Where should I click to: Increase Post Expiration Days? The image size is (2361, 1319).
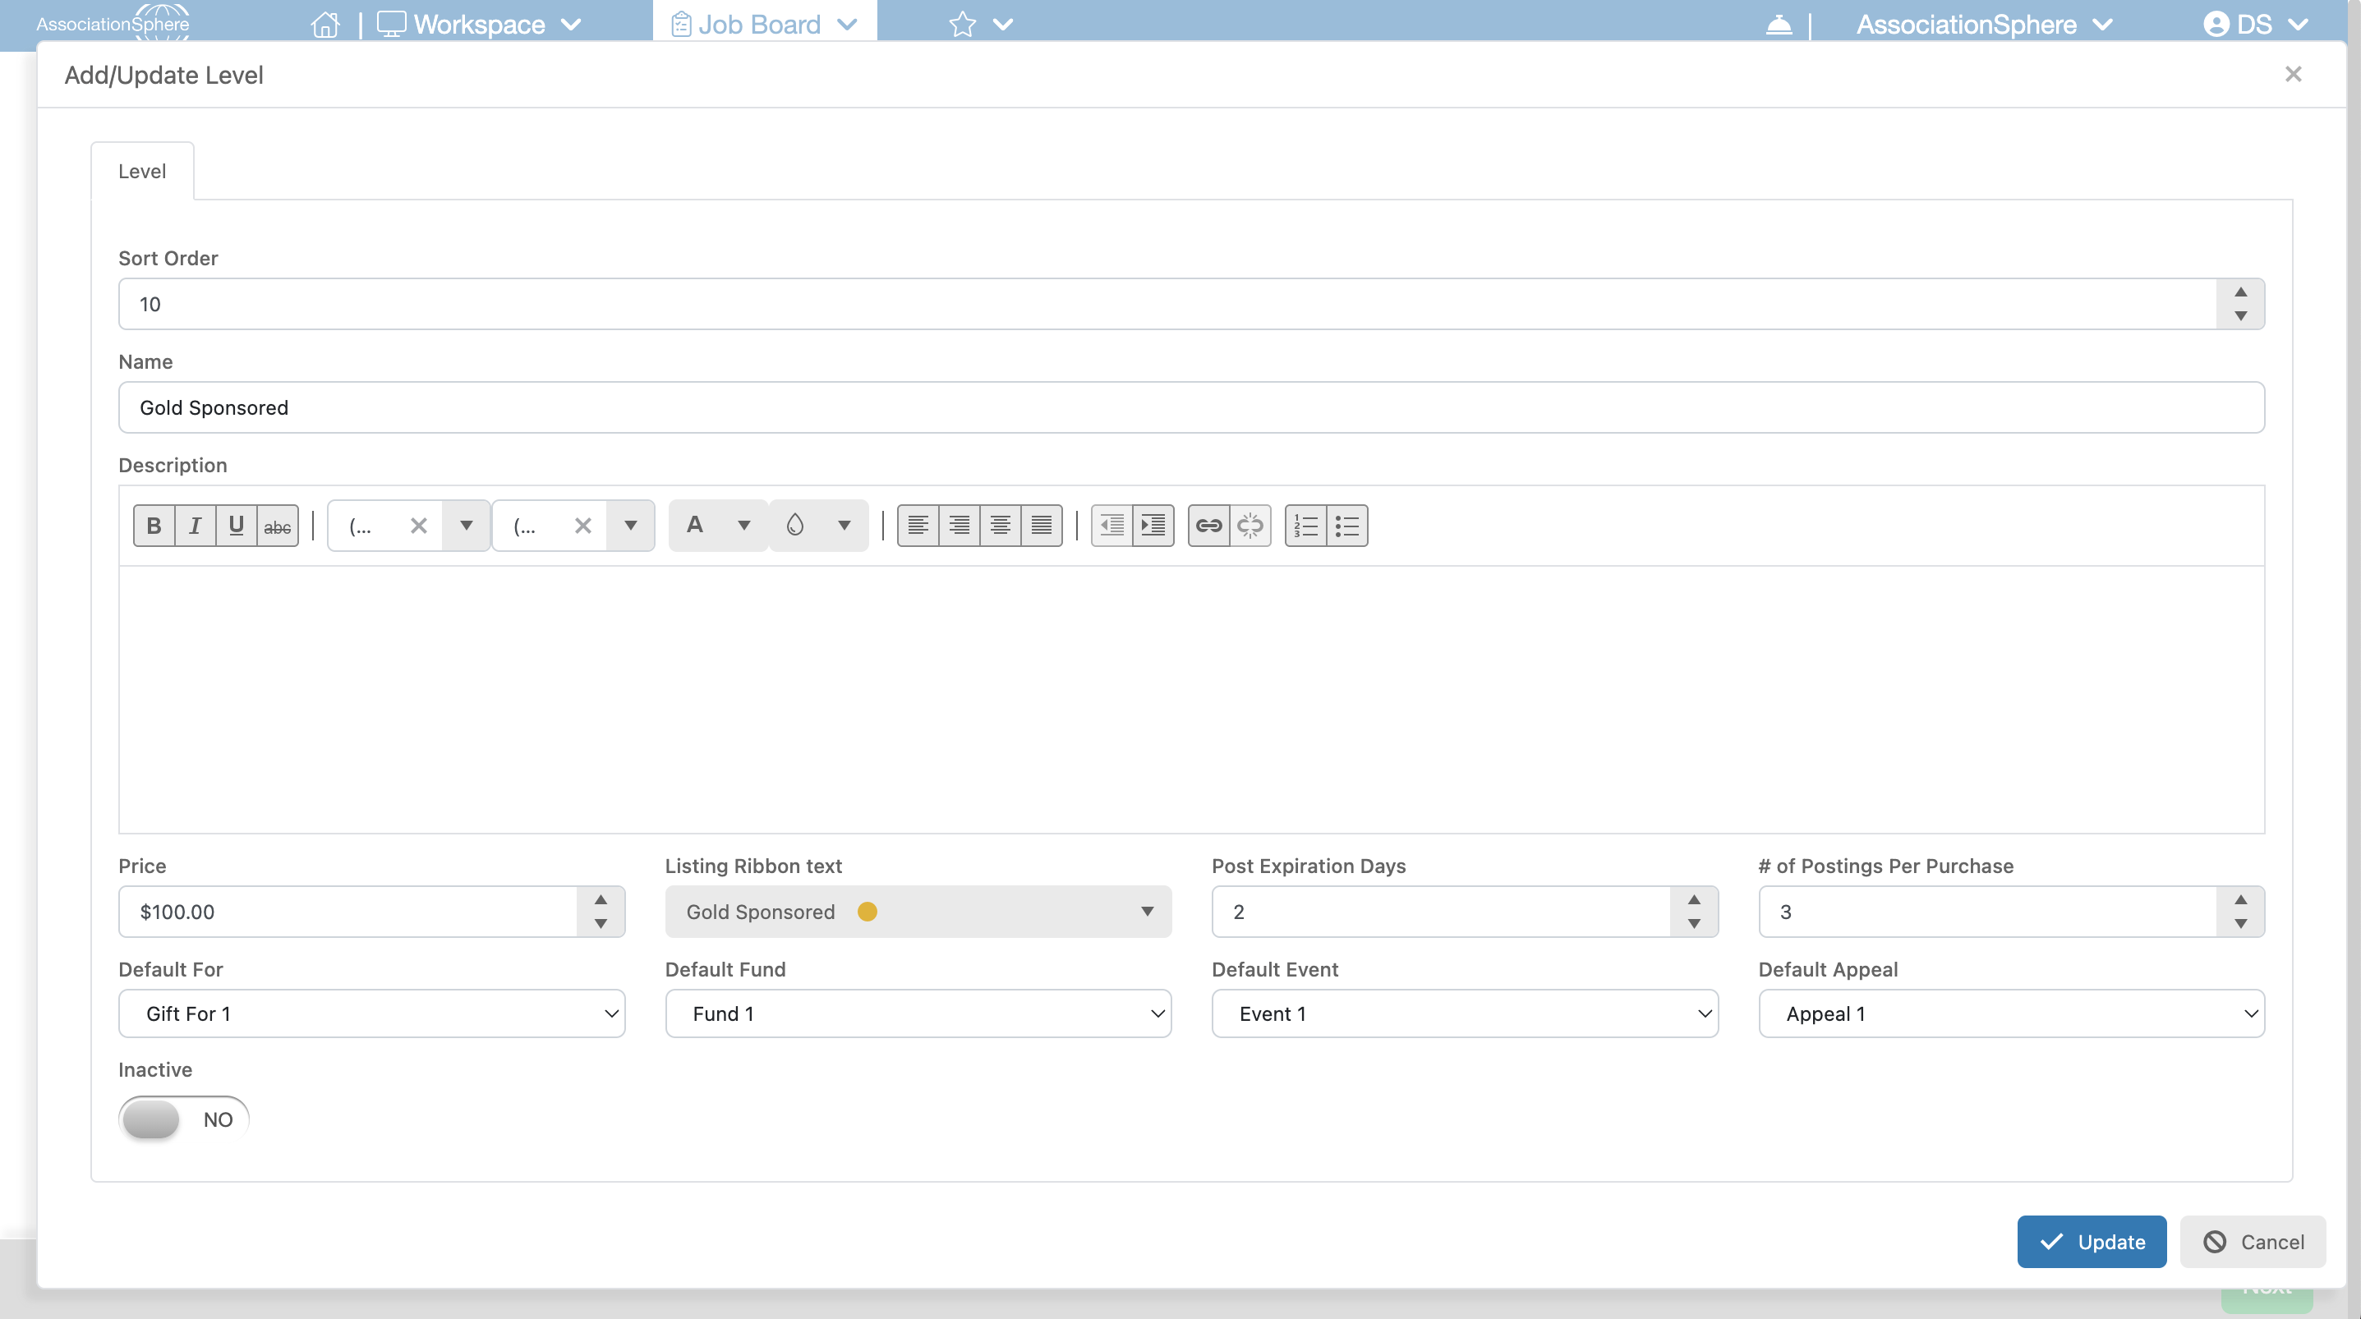[x=1694, y=899]
